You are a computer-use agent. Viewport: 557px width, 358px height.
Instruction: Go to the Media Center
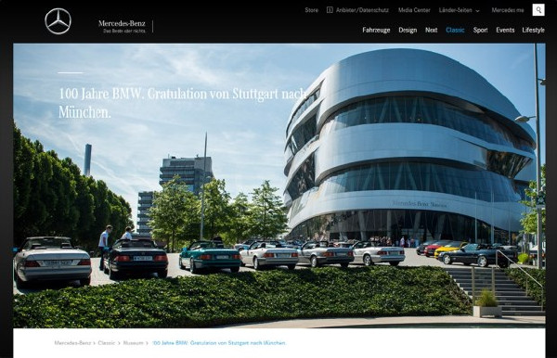point(414,10)
